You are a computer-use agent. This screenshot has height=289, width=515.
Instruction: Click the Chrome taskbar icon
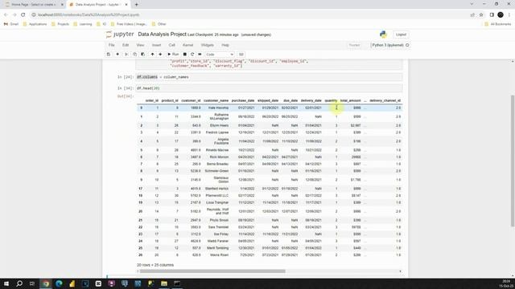click(46, 283)
